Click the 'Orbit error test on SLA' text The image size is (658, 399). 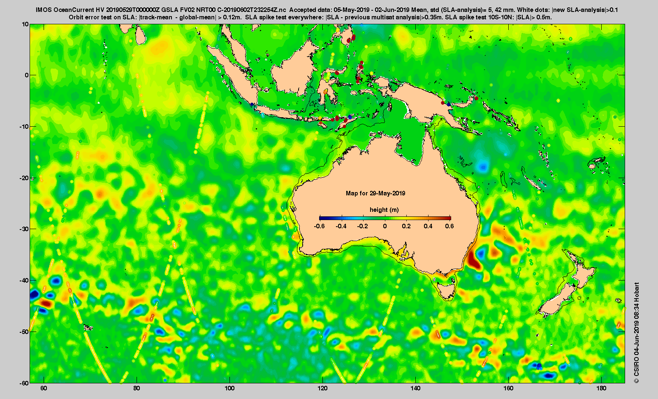(x=102, y=17)
